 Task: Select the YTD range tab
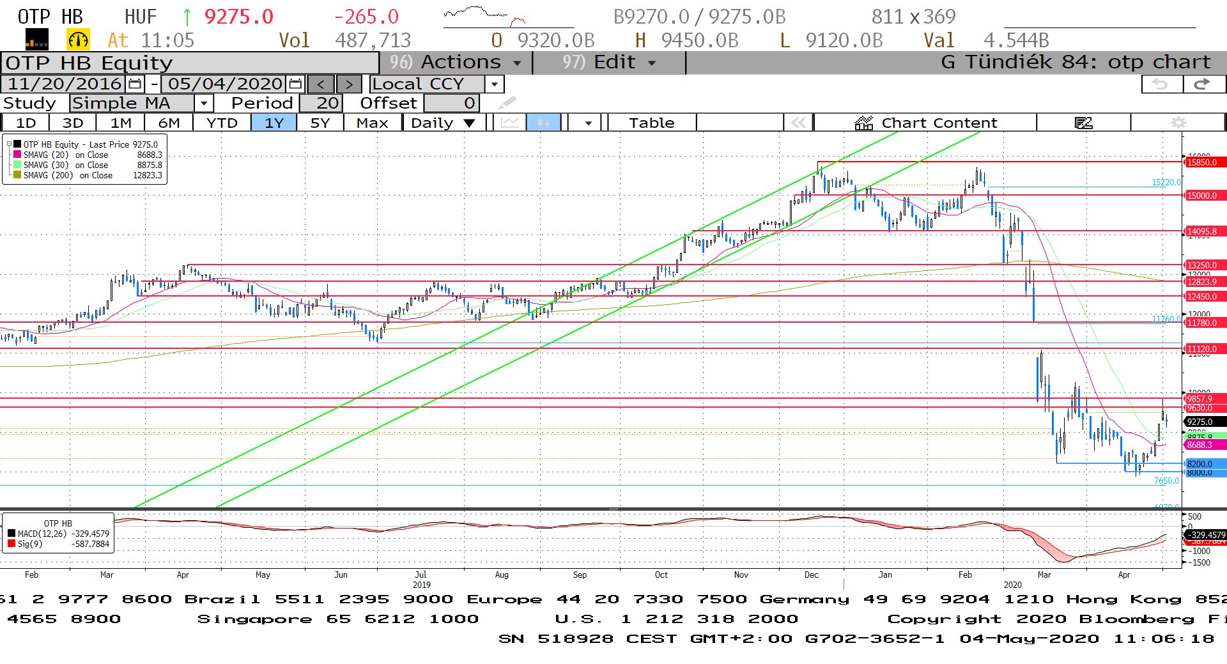pos(222,123)
